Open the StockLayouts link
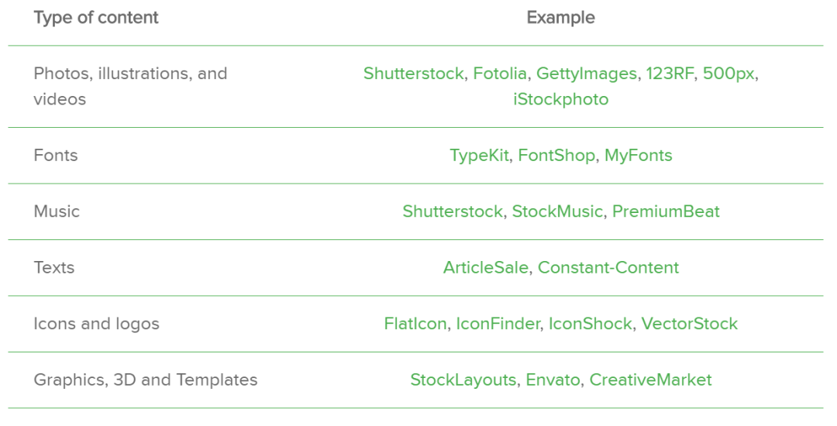The width and height of the screenshot is (837, 426). [463, 380]
